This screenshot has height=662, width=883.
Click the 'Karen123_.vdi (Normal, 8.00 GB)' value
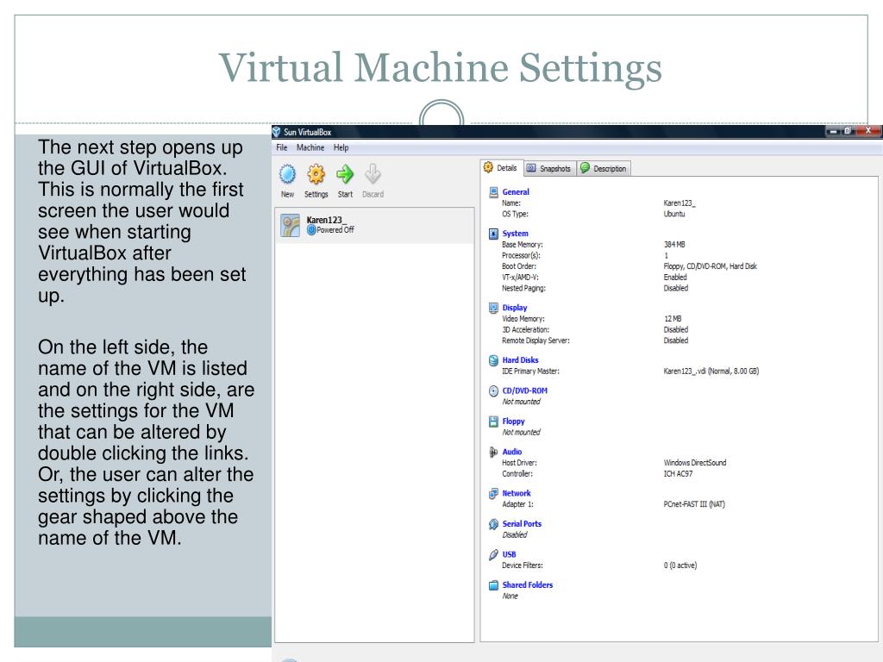711,372
